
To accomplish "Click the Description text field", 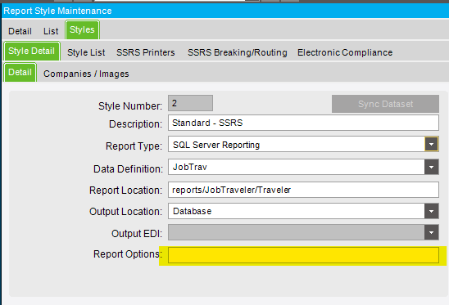I will coord(303,123).
